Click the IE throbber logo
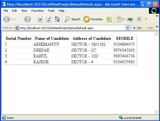160x121 pixels. [x=154, y=11]
